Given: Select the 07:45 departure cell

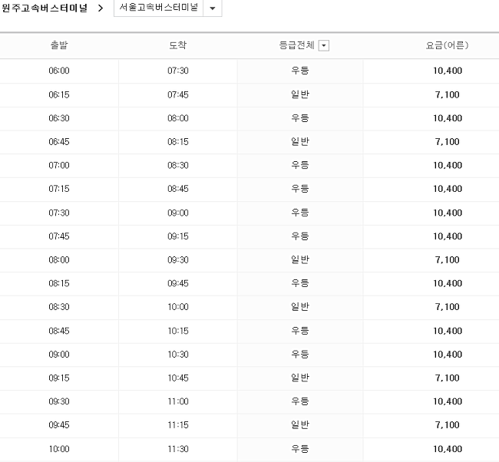Looking at the screenshot, I should [x=59, y=236].
